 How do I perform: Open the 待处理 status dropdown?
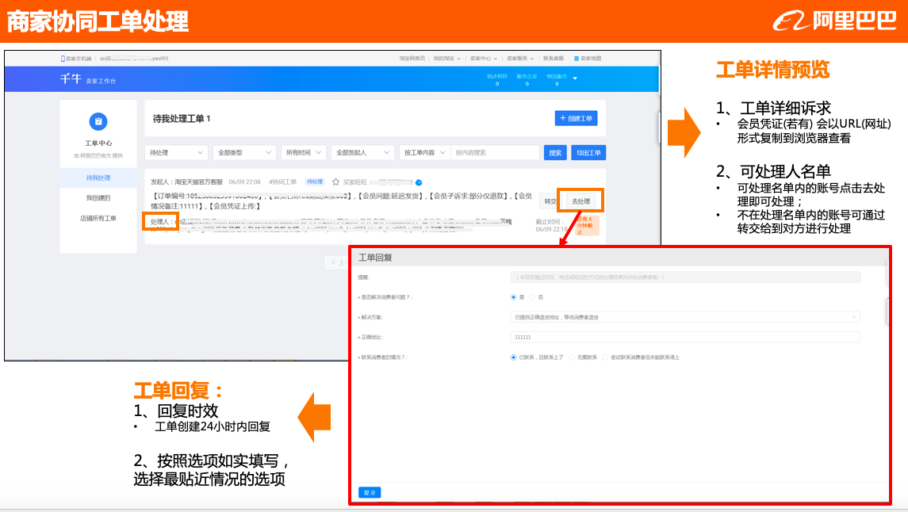pos(176,153)
